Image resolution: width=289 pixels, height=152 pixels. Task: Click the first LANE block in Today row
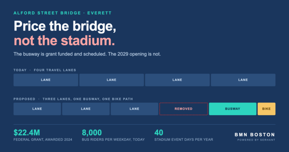(46, 80)
